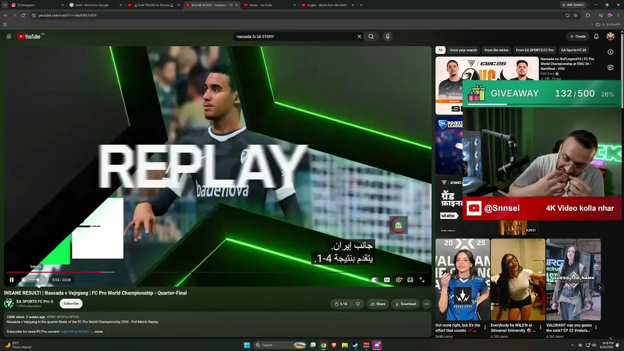Click the Download button
The height and width of the screenshot is (351, 624).
pos(406,304)
